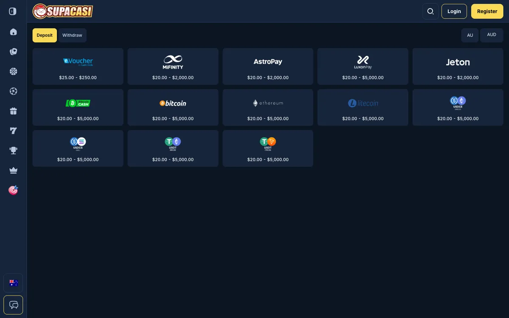Choose the ethereum payment method

[x=268, y=107]
